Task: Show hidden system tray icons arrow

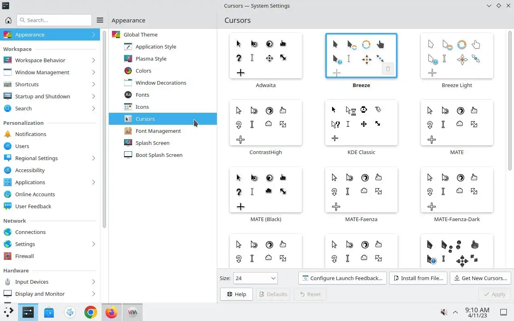Action: (x=455, y=312)
